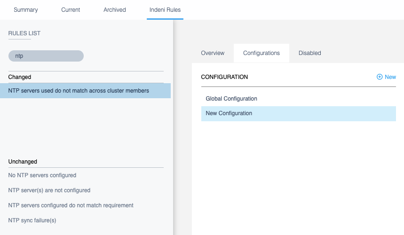Open the Summary tab
The image size is (404, 235).
(26, 10)
